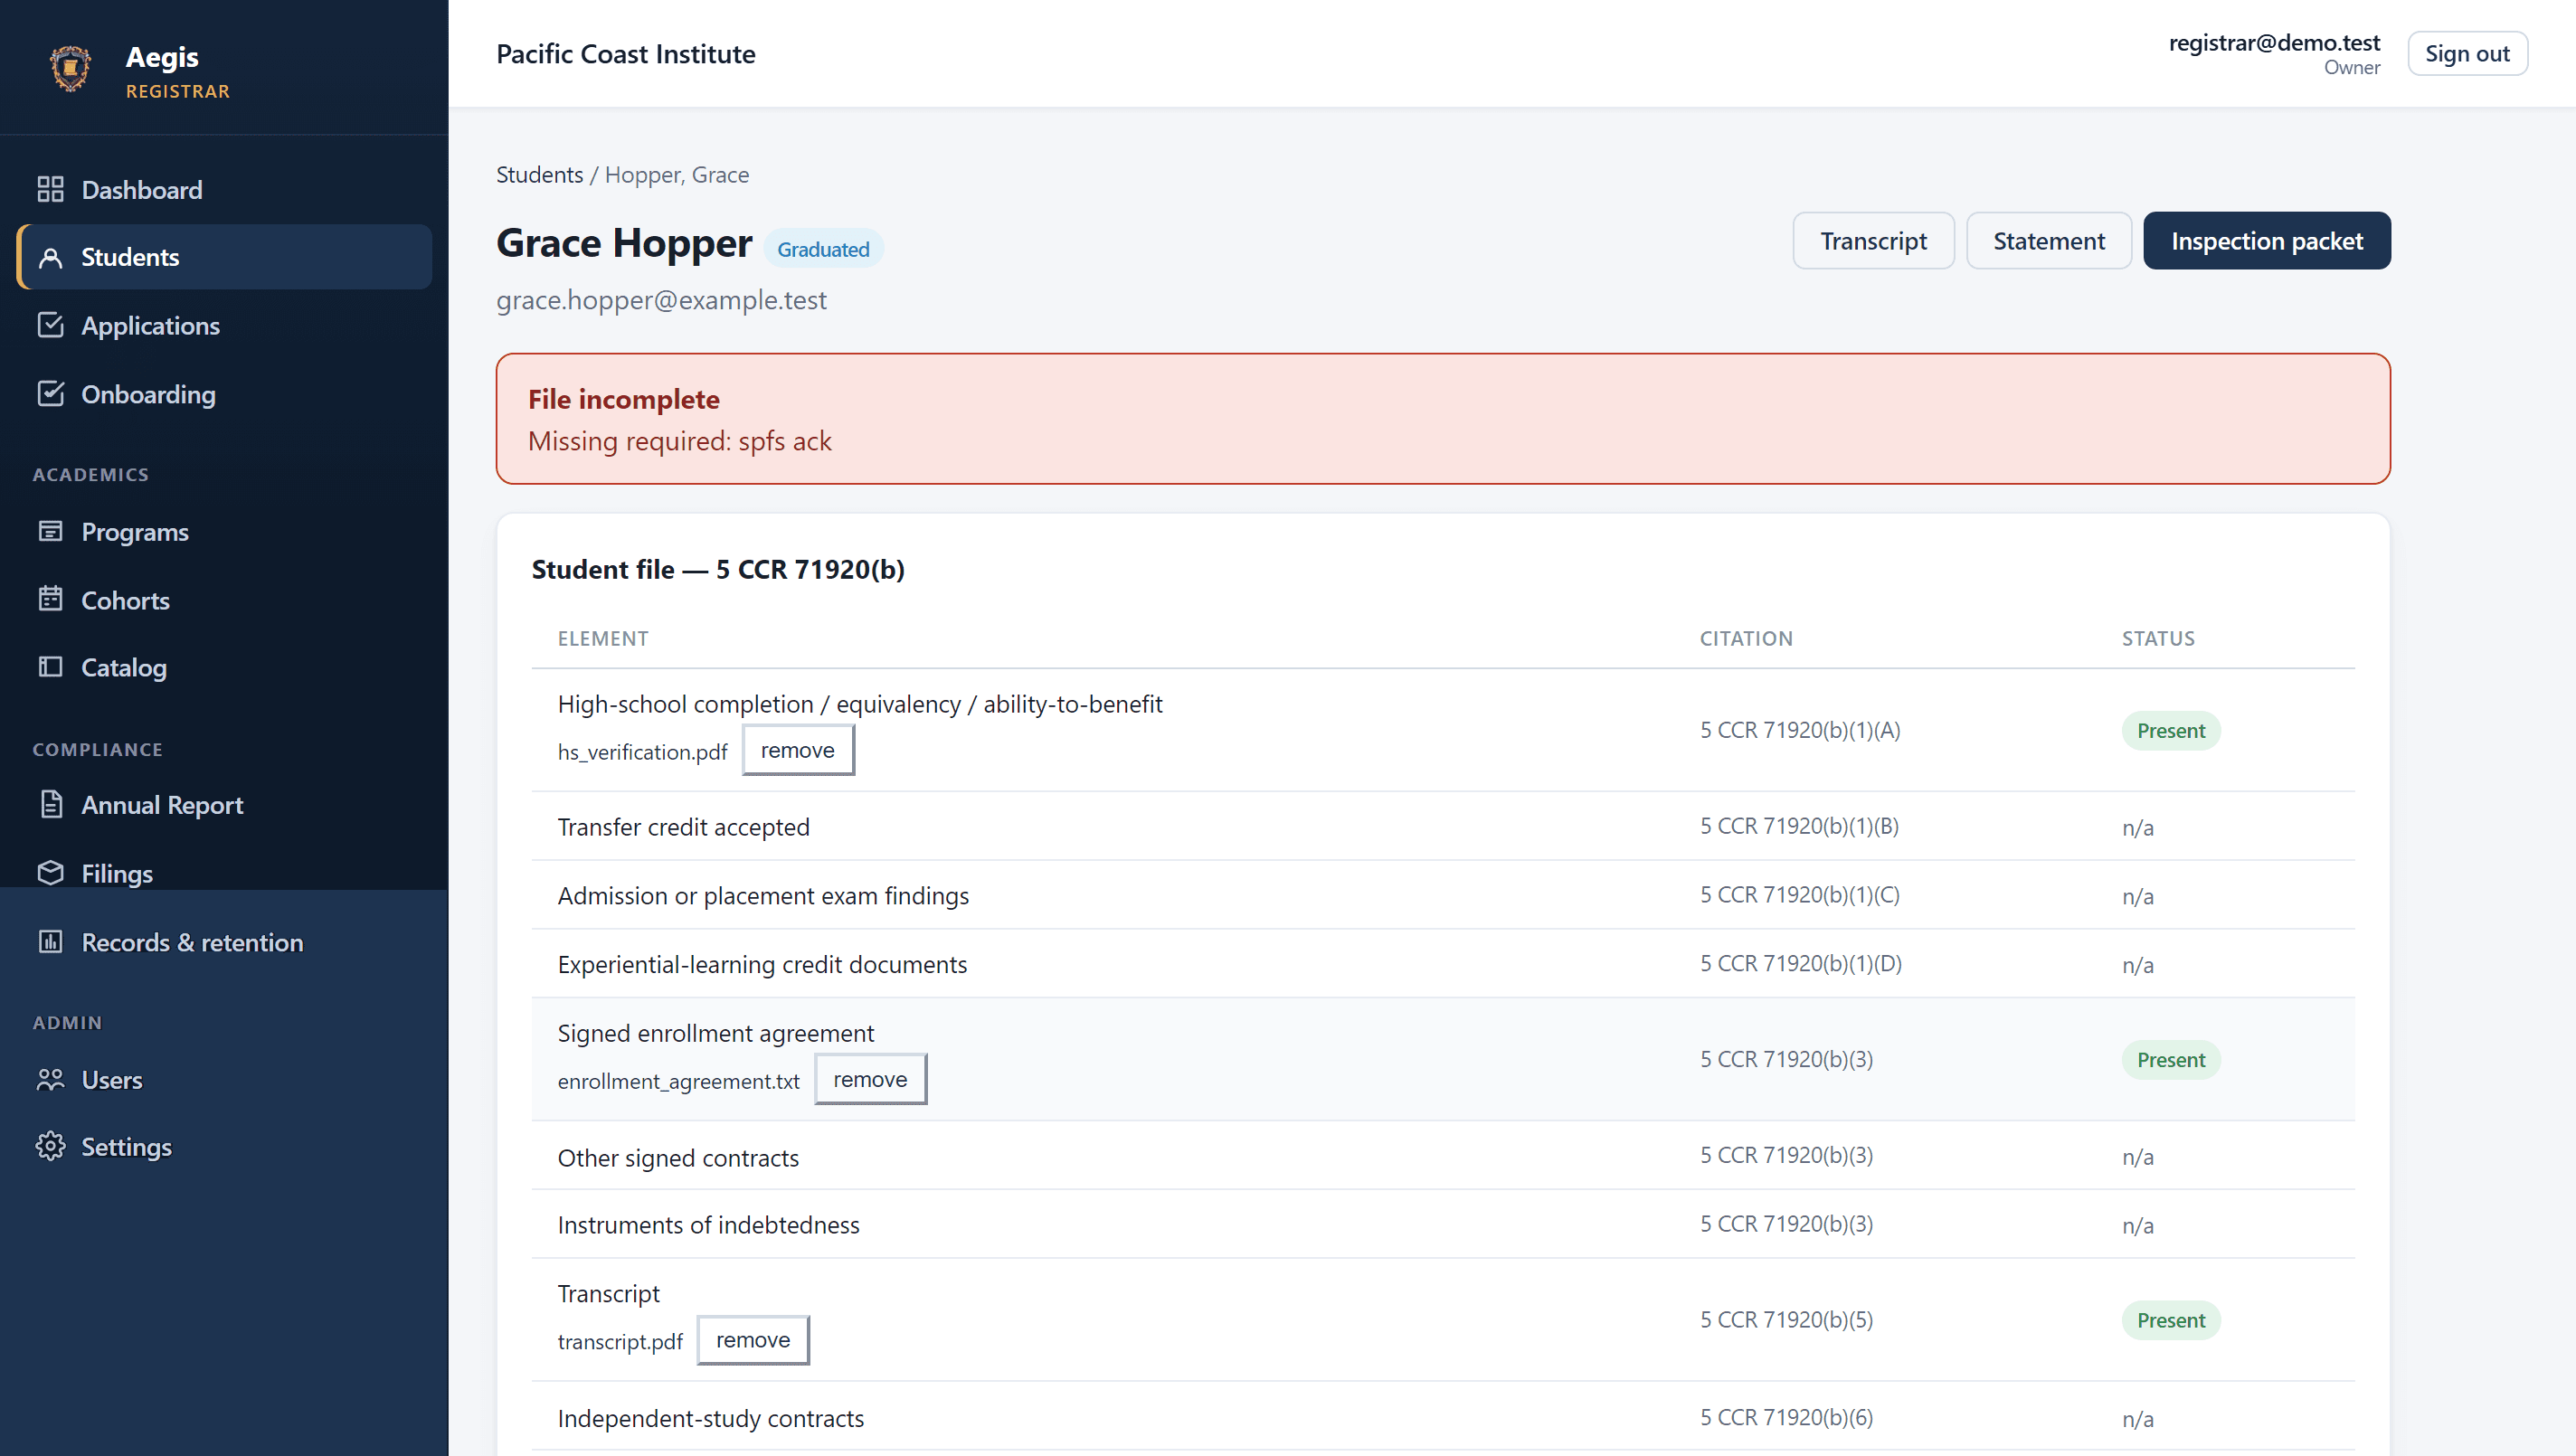The height and width of the screenshot is (1456, 2576).
Task: Open Annual Report under Compliance
Action: 225,804
